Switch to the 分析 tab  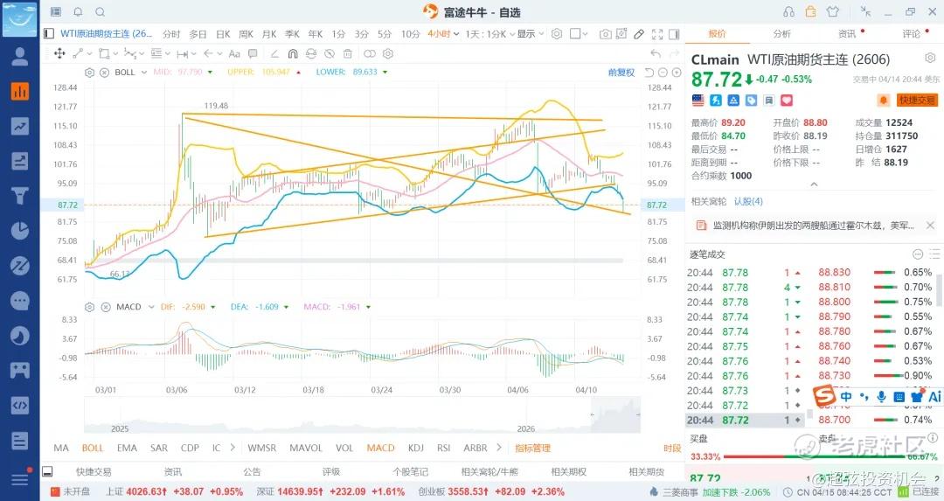(782, 34)
